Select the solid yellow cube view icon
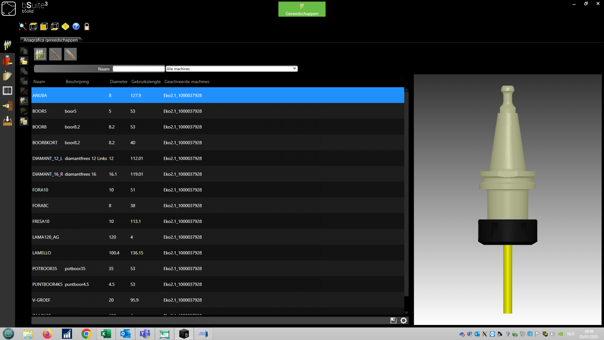 coord(44,26)
